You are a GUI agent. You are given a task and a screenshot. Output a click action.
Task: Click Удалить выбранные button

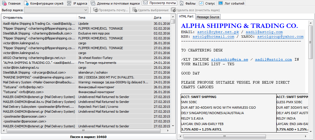(x=150, y=10)
